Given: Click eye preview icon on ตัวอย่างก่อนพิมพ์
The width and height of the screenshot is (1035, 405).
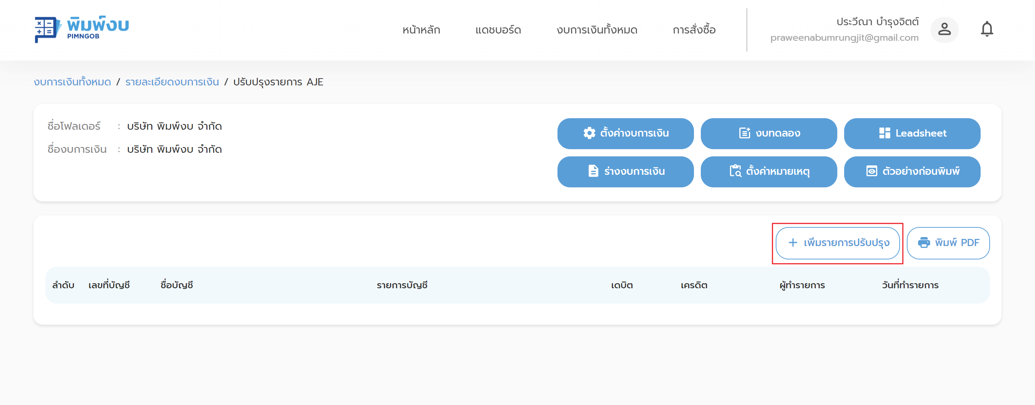Looking at the screenshot, I should [x=872, y=171].
